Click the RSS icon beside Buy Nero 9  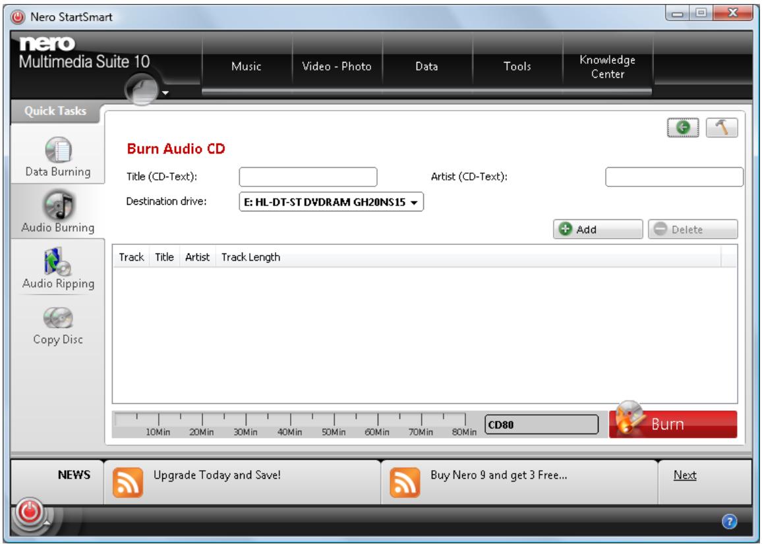pos(405,482)
